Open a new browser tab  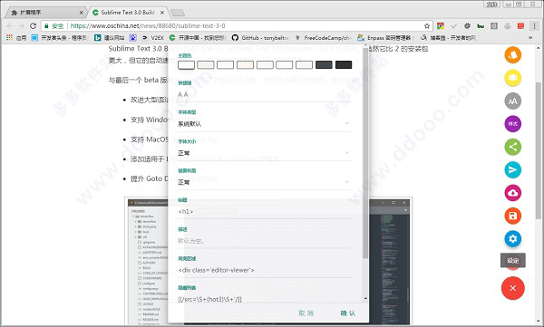click(178, 13)
